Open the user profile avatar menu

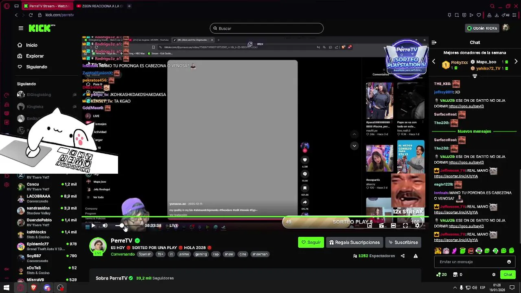point(506,28)
